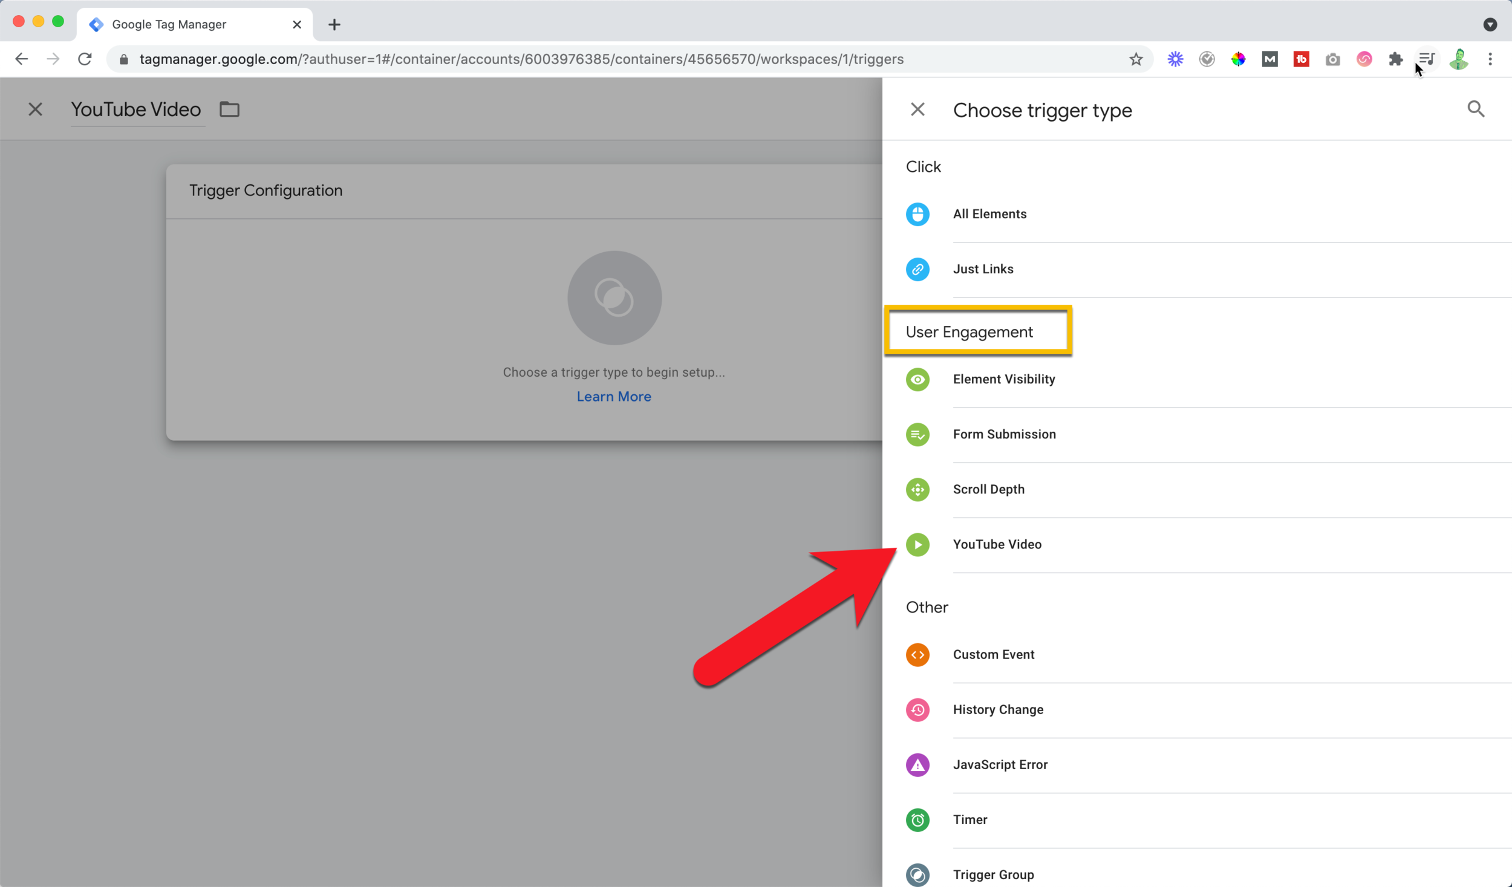Screen dimensions: 1512x887
Task: Select the Custom Event label
Action: [x=993, y=654]
